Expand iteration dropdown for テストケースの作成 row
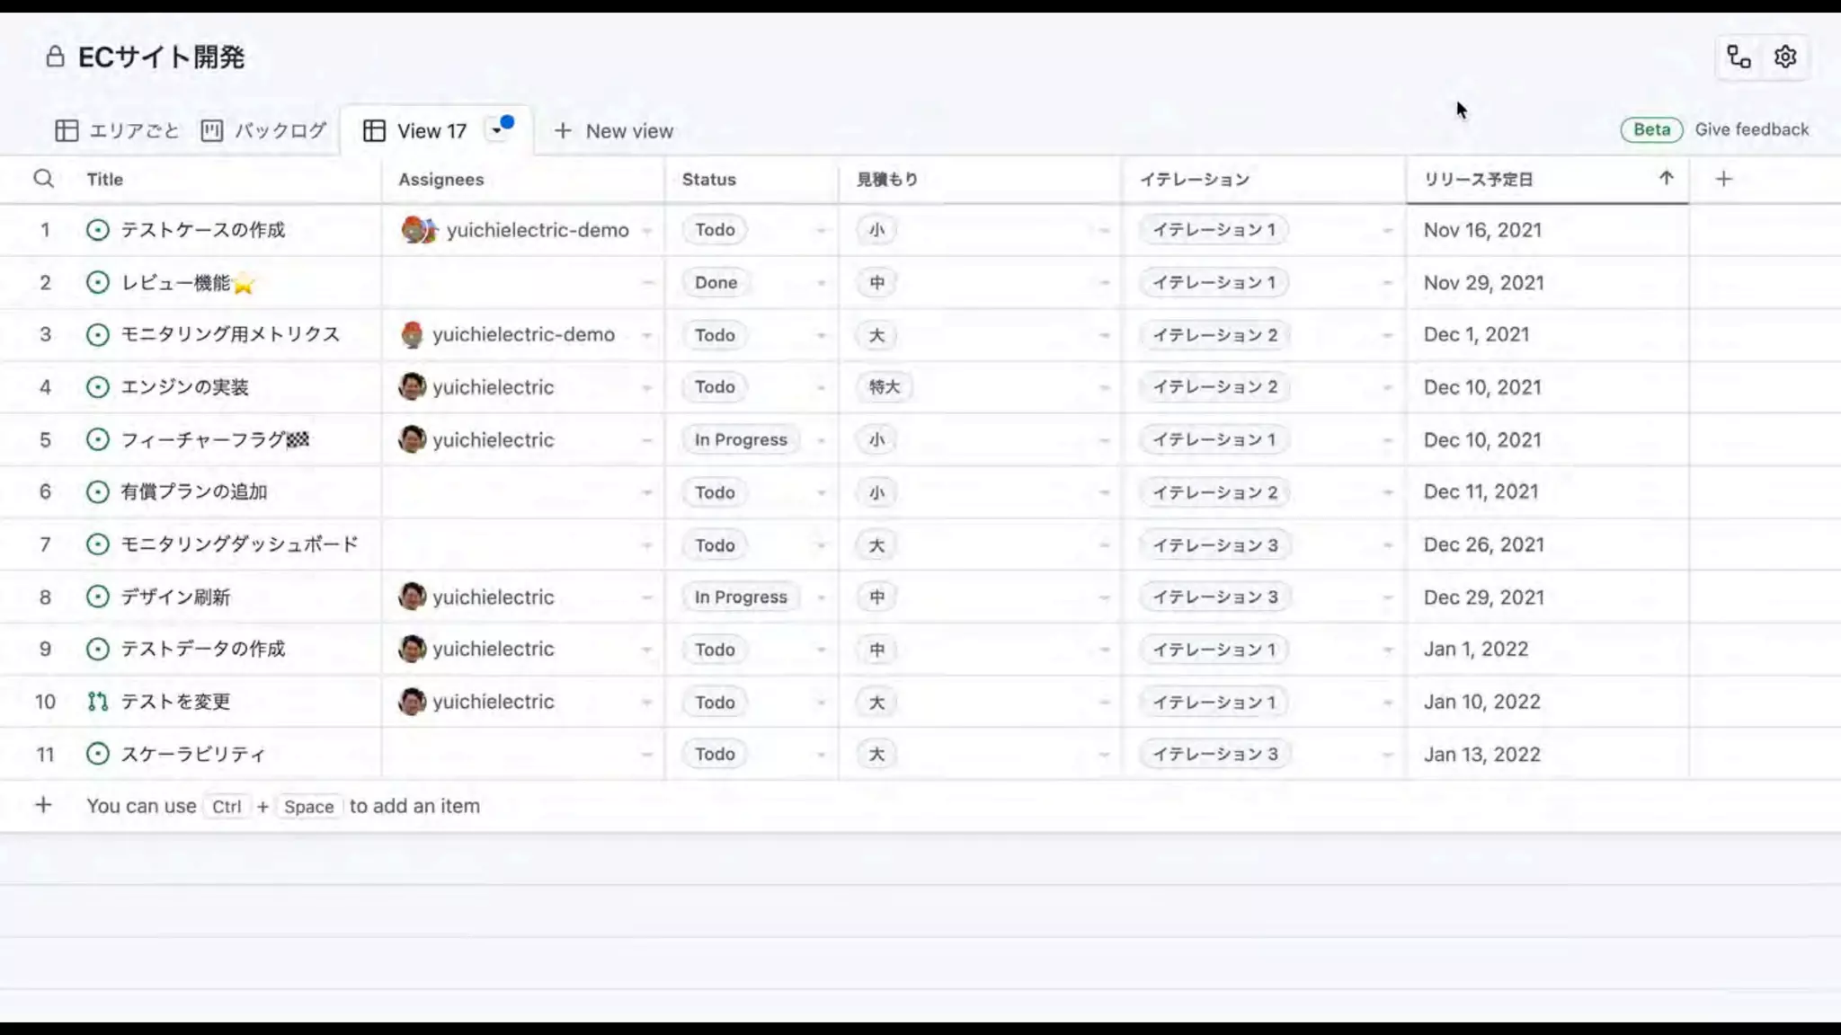 [x=1387, y=231]
